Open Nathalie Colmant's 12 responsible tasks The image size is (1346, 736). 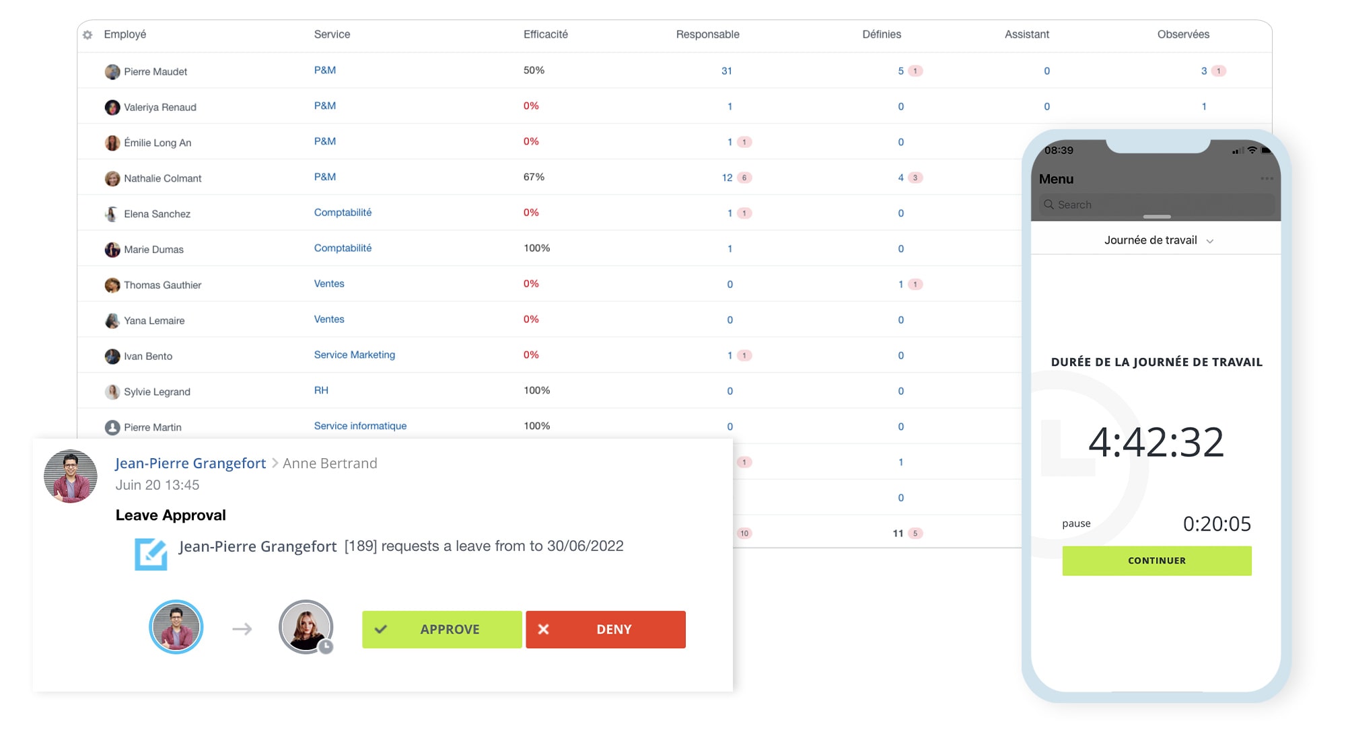tap(727, 178)
